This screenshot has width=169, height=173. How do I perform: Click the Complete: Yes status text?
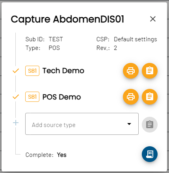[46, 155]
